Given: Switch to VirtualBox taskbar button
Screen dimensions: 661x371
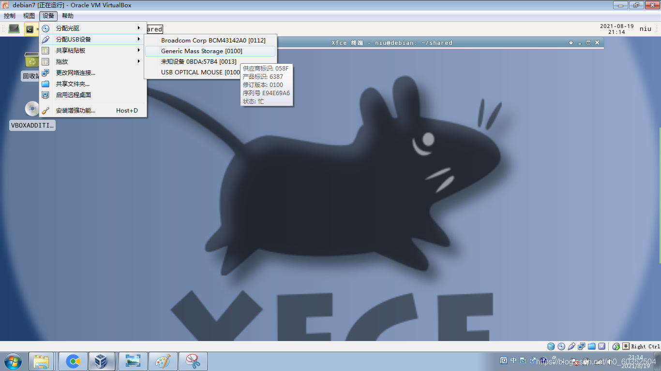Looking at the screenshot, I should tap(102, 361).
